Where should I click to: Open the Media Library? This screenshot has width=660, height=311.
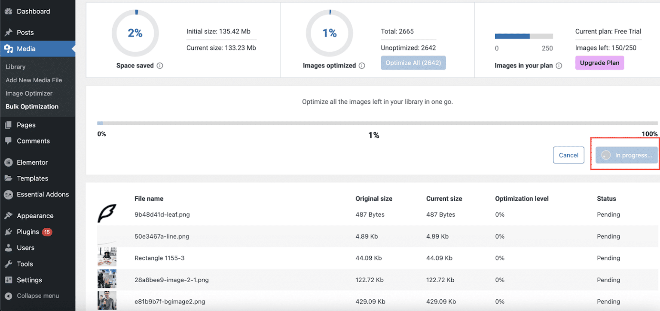pyautogui.click(x=15, y=66)
